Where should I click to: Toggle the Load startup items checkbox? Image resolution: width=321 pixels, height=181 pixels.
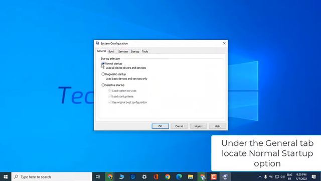coord(110,96)
